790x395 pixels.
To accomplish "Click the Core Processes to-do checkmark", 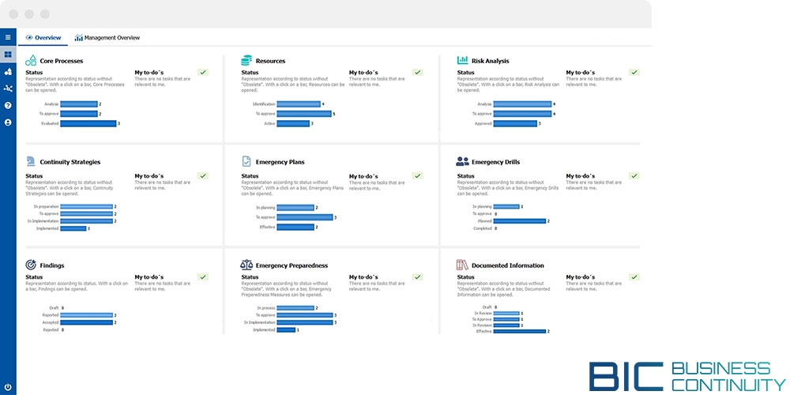I will [203, 73].
